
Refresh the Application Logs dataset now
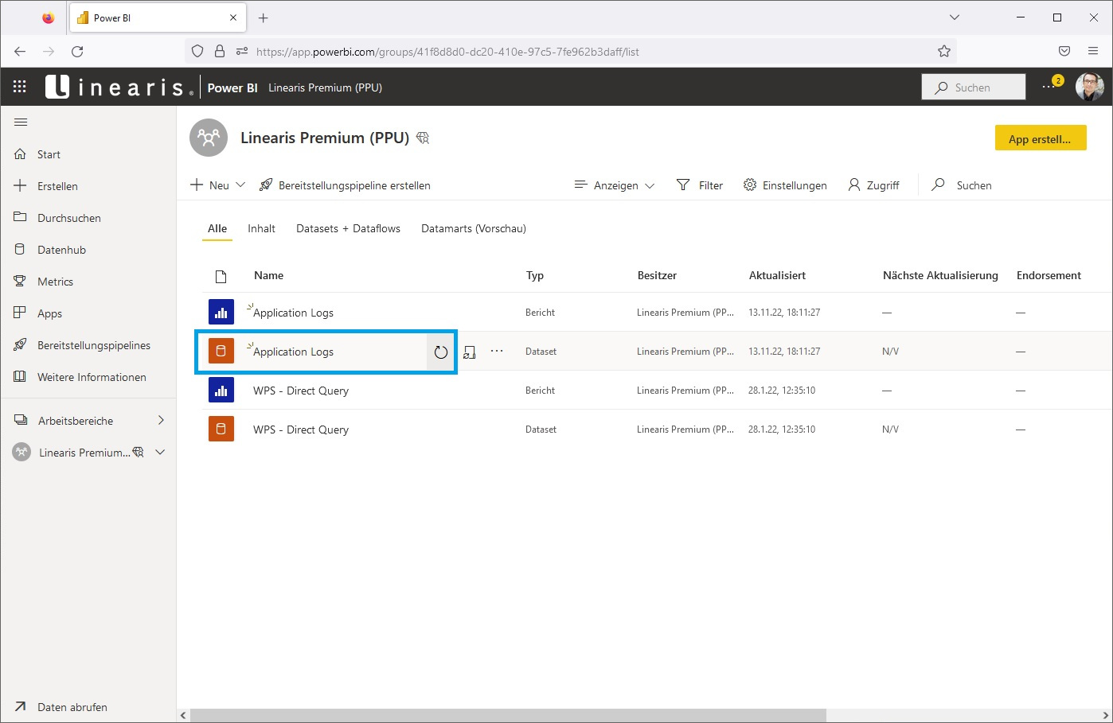click(x=440, y=352)
